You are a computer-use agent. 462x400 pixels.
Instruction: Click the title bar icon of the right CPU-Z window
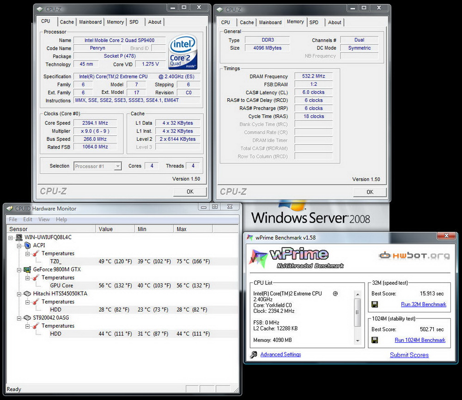(220, 9)
